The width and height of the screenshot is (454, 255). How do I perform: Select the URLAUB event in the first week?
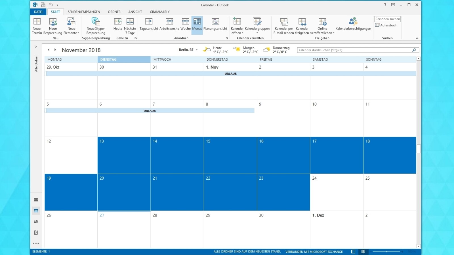tap(230, 74)
